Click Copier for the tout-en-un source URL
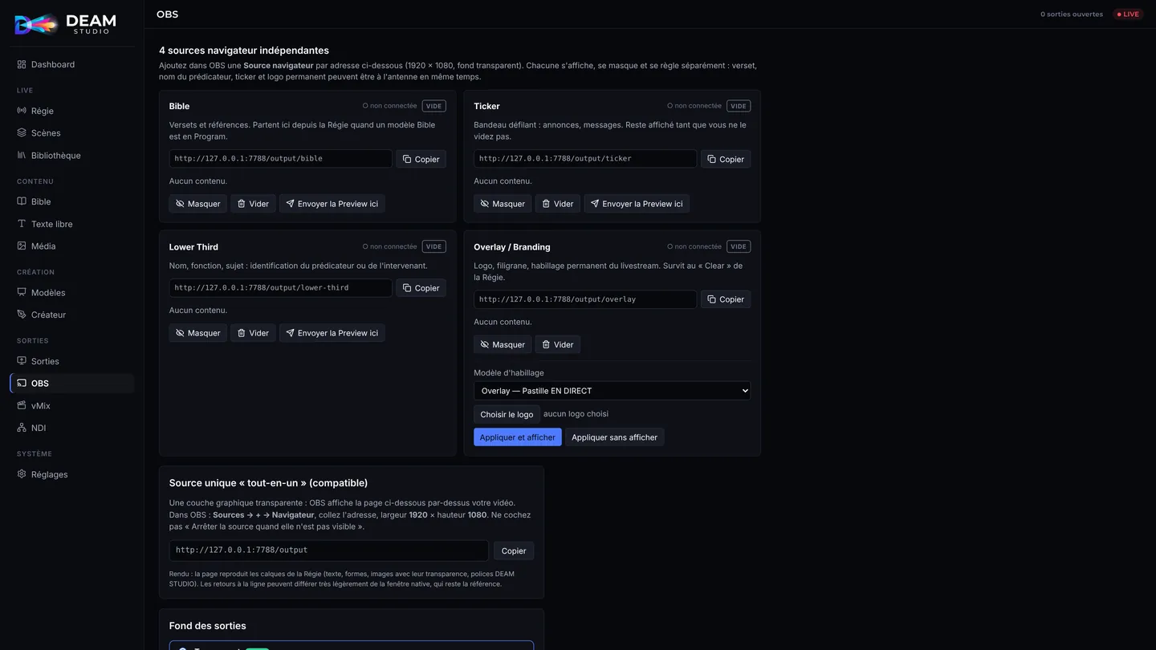This screenshot has height=650, width=1156. [x=514, y=550]
